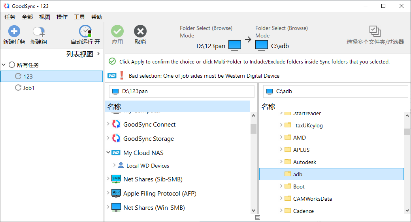This screenshot has height=222, width=411.
Task: Click the Autodesk folder icon
Action: (288, 162)
